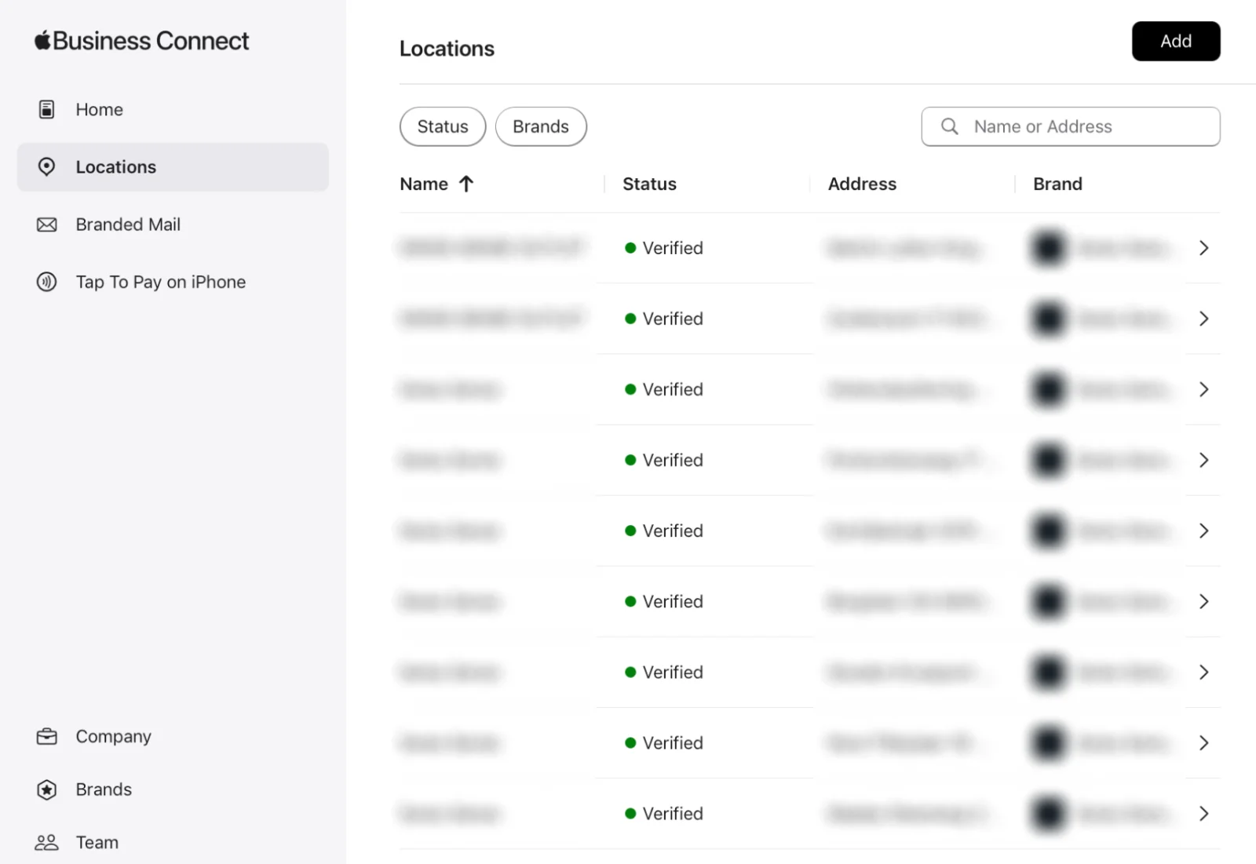Open the Status filter
Screen dimensions: 1256x864
coord(442,126)
